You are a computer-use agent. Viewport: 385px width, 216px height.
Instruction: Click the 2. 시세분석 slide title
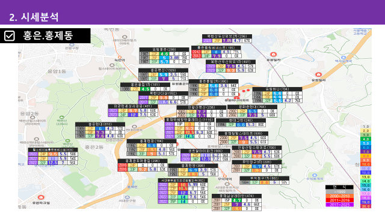[x=34, y=17]
